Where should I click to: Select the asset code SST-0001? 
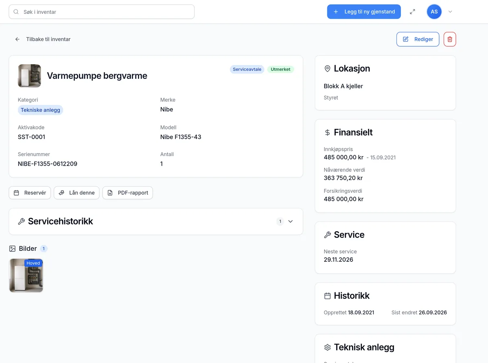31,137
